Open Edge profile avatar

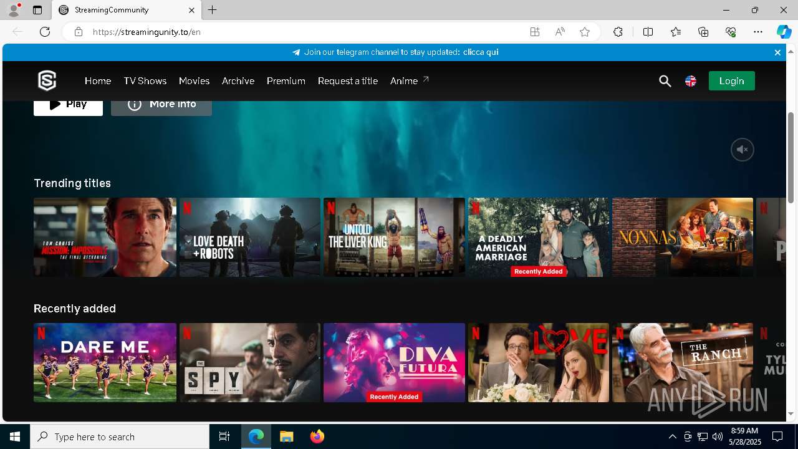click(x=14, y=10)
